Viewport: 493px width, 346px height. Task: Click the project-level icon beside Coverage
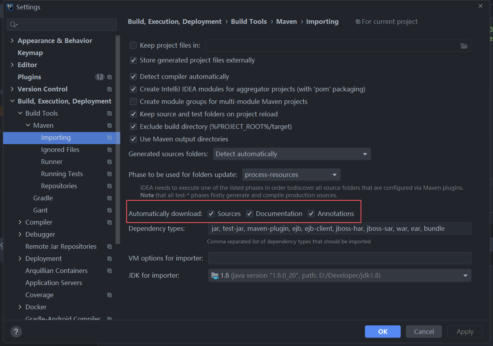[109, 295]
